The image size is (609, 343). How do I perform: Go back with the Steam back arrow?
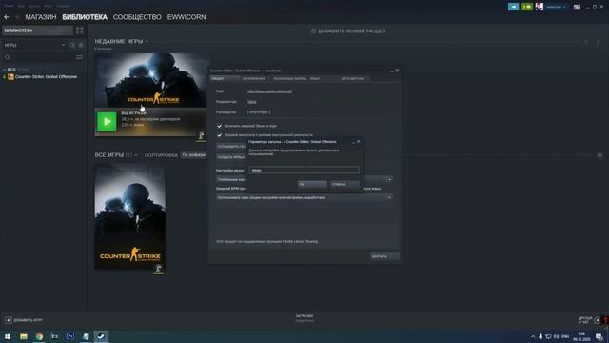pyautogui.click(x=7, y=17)
